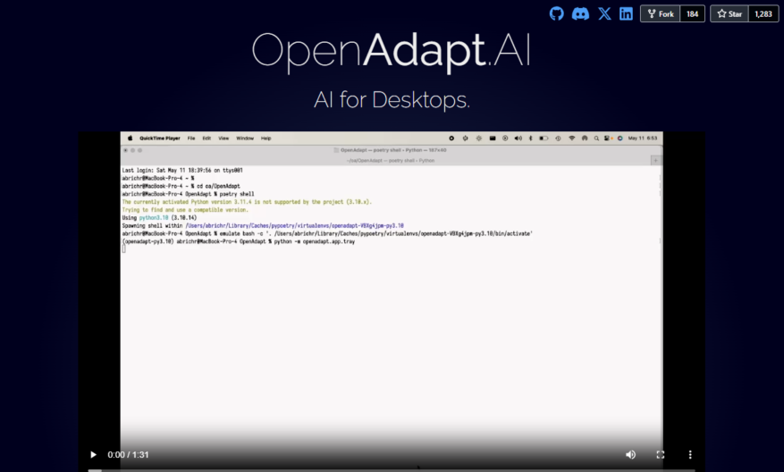
Task: Open the 184 forks count
Action: click(692, 13)
